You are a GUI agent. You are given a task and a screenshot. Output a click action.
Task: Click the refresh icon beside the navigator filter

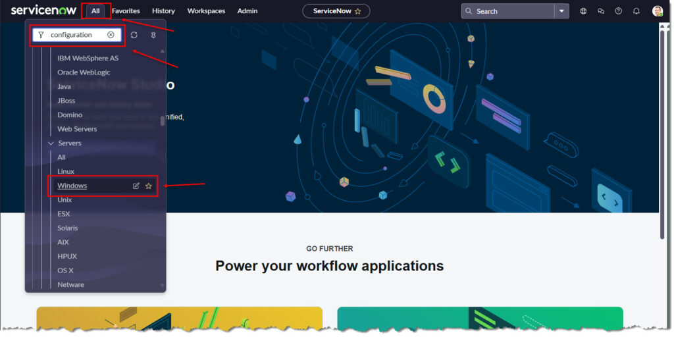134,35
